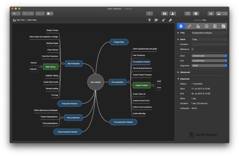Select the 'Design Comps' item

(x=52, y=30)
